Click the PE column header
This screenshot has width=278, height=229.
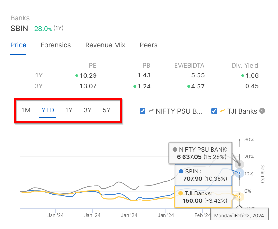[93, 65]
